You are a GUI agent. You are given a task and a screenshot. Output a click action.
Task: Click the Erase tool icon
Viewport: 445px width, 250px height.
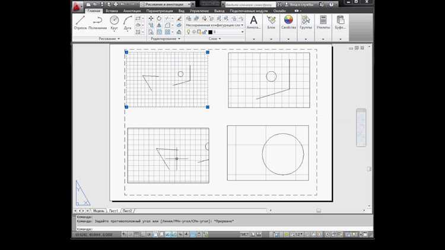coord(179,18)
